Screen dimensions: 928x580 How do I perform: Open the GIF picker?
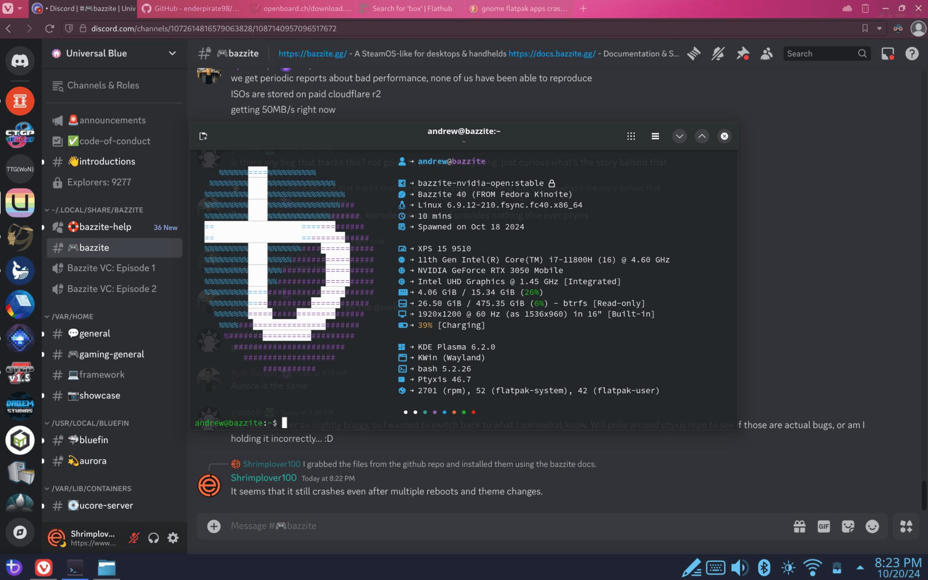[x=824, y=526]
